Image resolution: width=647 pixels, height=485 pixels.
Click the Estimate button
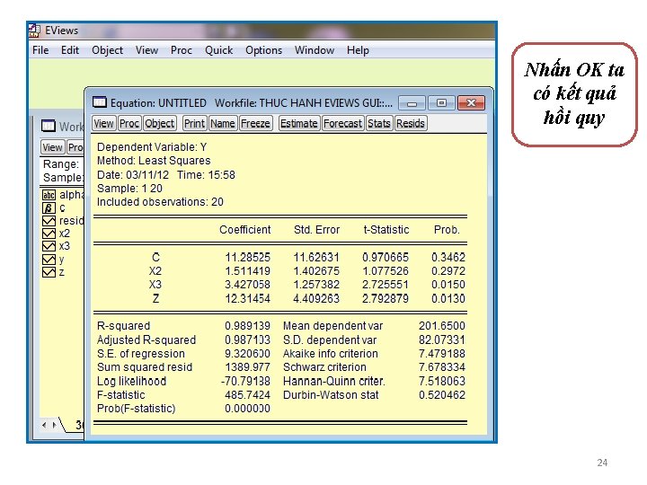[299, 123]
